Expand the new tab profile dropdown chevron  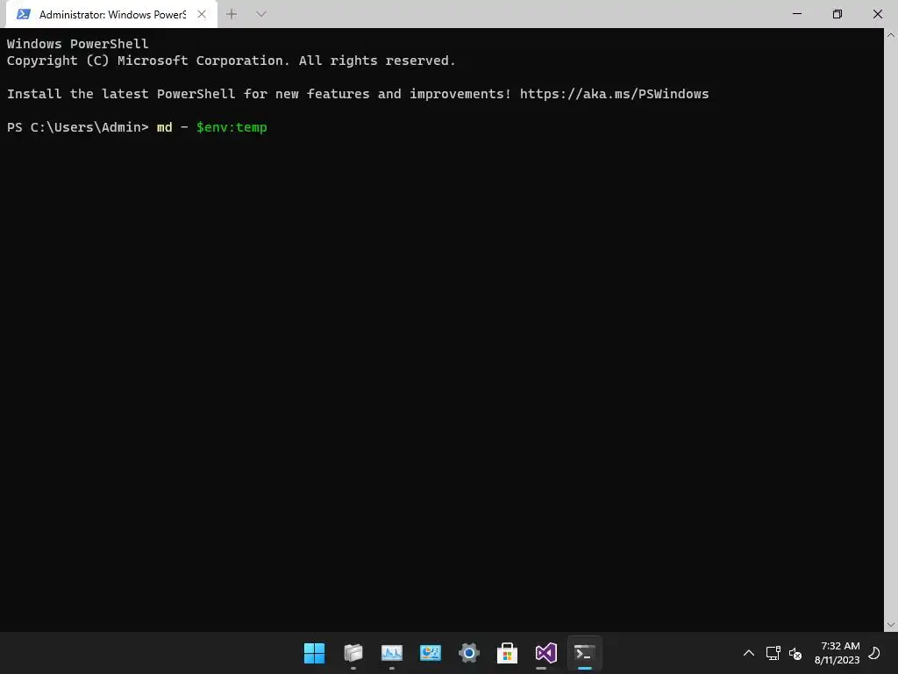coord(261,14)
